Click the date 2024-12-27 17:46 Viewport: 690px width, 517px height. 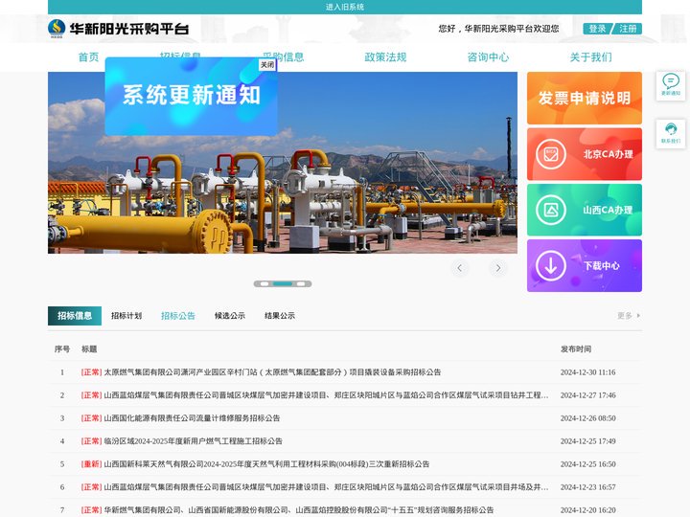click(x=587, y=395)
